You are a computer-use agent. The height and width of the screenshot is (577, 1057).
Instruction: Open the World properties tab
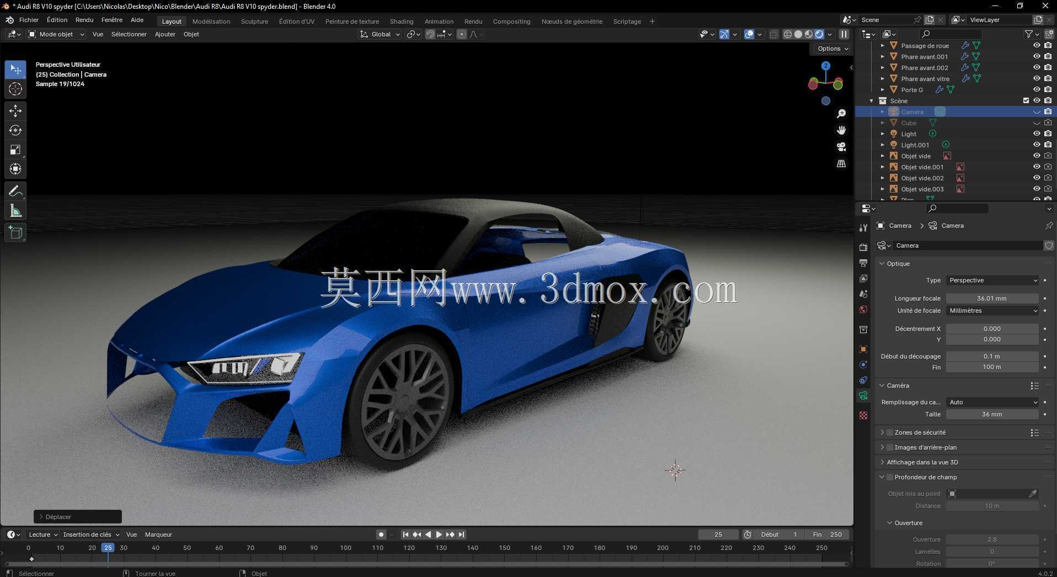(863, 309)
